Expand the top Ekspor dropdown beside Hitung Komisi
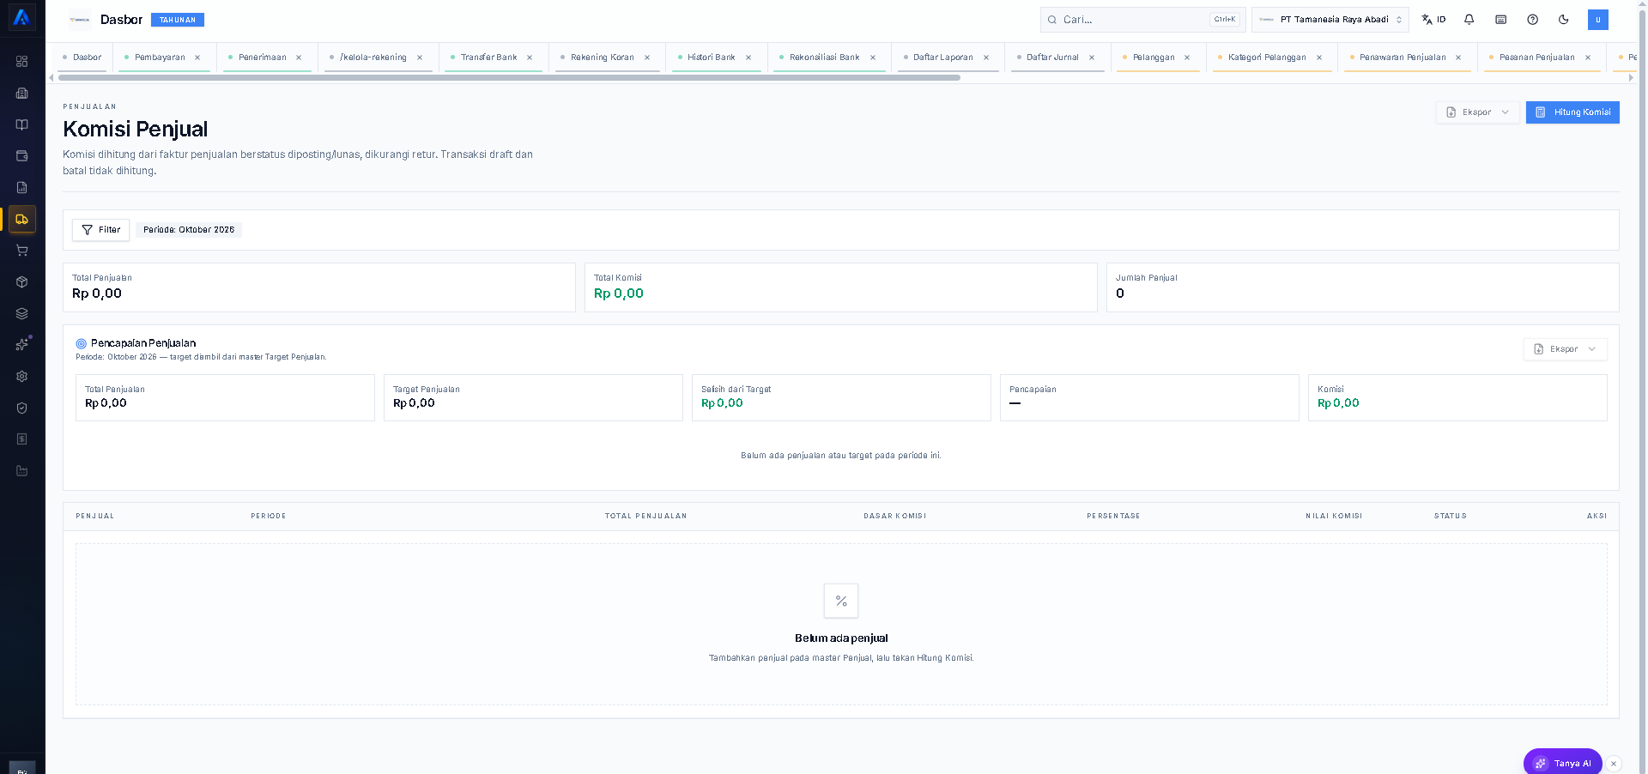This screenshot has width=1648, height=774. [x=1477, y=112]
